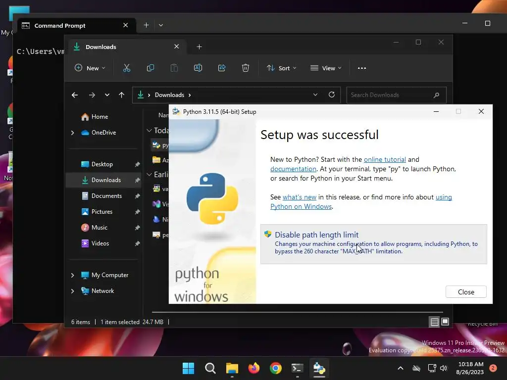The height and width of the screenshot is (380, 507).
Task: Close the Command Prompt tab
Action: (125, 25)
